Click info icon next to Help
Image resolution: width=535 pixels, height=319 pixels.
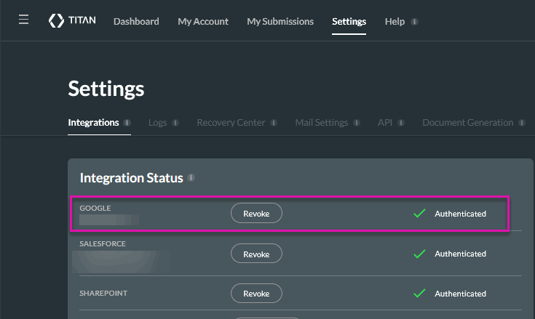click(x=414, y=22)
